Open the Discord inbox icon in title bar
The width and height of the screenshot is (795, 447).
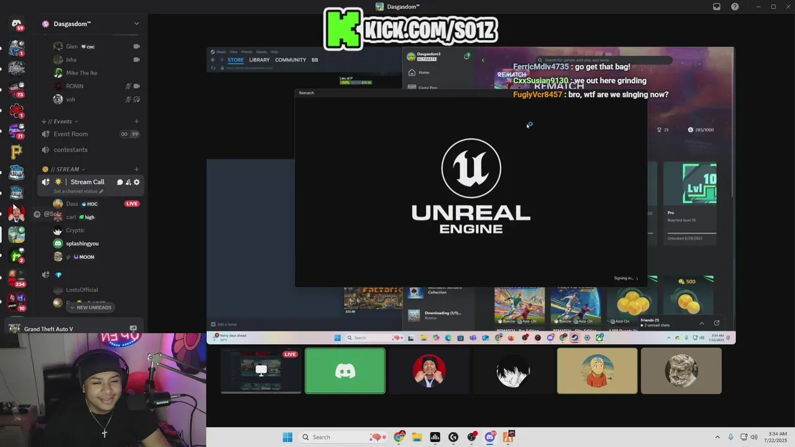pos(717,7)
